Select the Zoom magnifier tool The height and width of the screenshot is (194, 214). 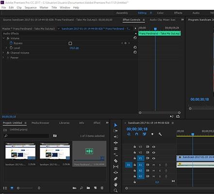point(115,191)
